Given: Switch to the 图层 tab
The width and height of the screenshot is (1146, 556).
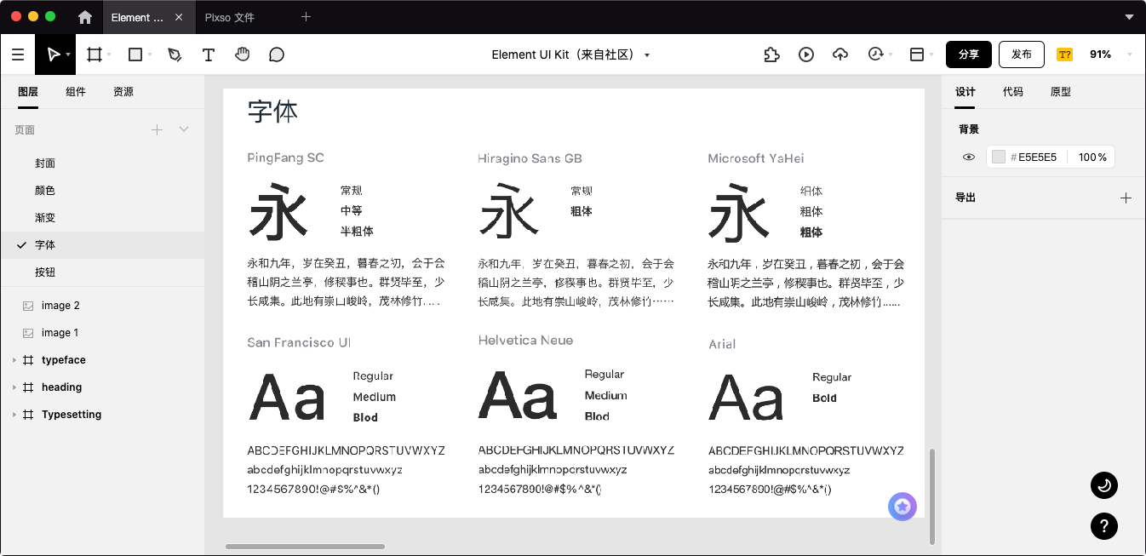Looking at the screenshot, I should click(28, 92).
